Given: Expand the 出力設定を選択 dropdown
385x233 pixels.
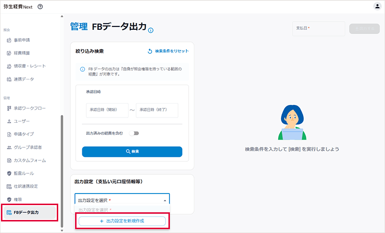Looking at the screenshot, I should tap(120, 200).
